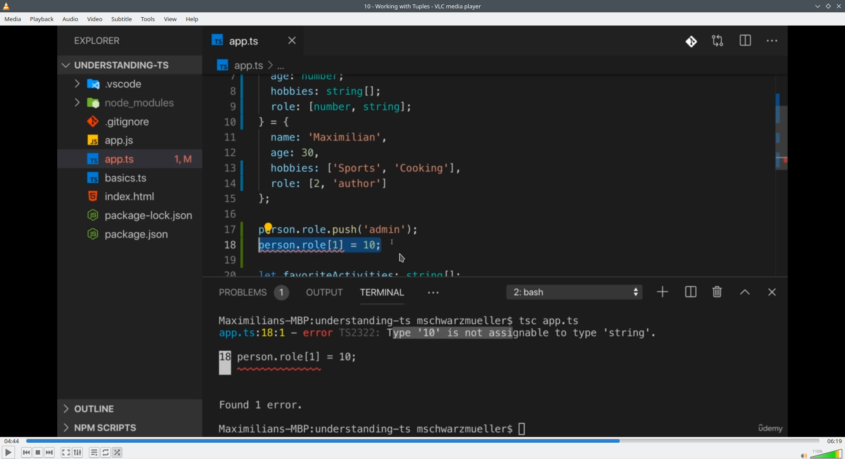The width and height of the screenshot is (845, 459).
Task: Open the Playback menu
Action: tap(42, 19)
